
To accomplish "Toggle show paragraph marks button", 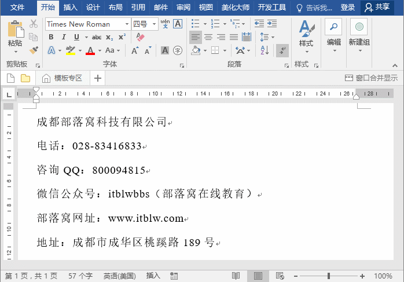I will [282, 50].
